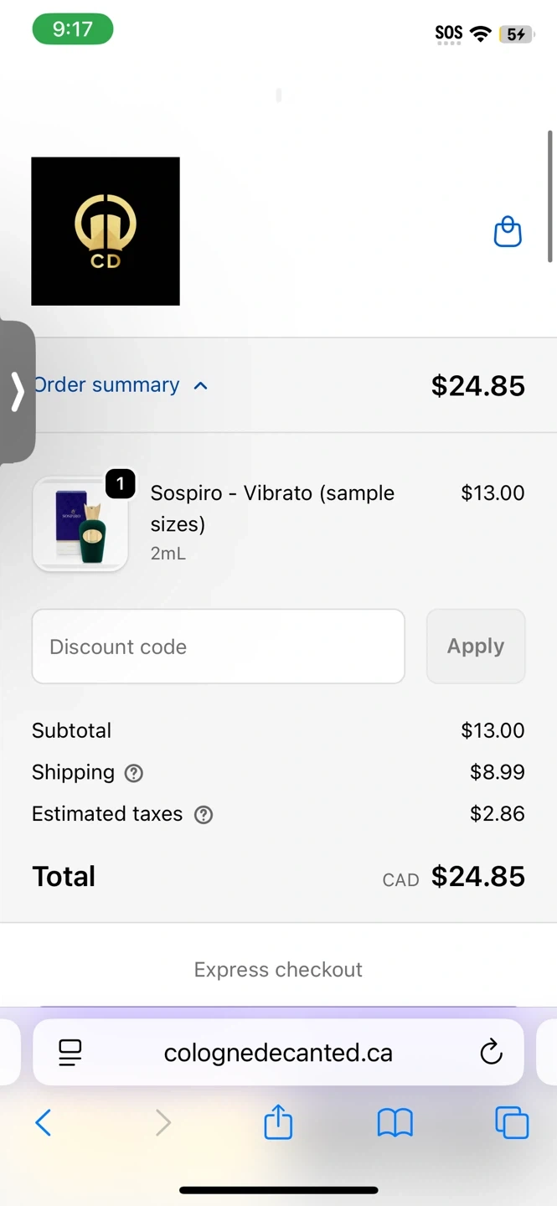The image size is (557, 1206).
Task: Go back to previous page
Action: click(44, 1122)
